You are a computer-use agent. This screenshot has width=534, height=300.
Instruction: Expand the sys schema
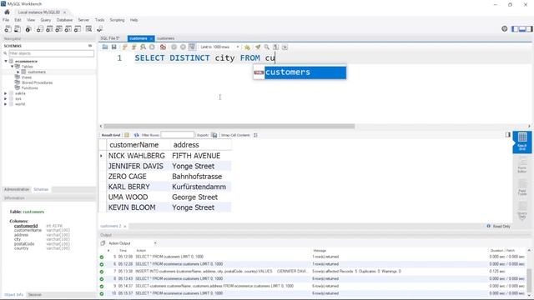tap(6, 98)
